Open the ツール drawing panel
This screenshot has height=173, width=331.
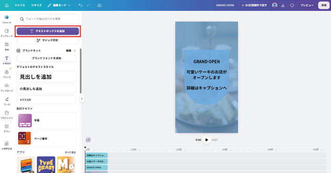click(x=7, y=101)
